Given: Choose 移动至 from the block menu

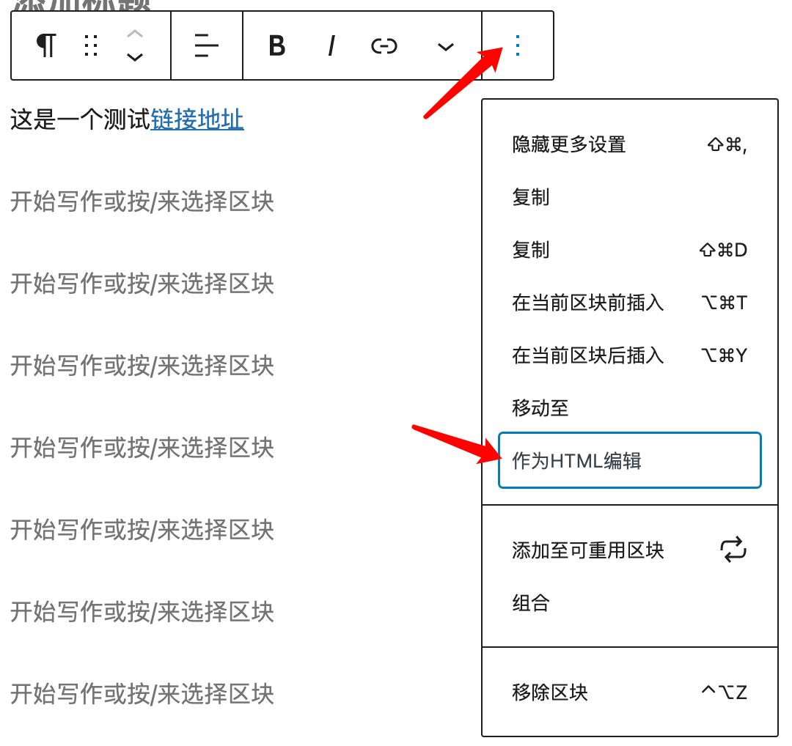Looking at the screenshot, I should pos(629,408).
